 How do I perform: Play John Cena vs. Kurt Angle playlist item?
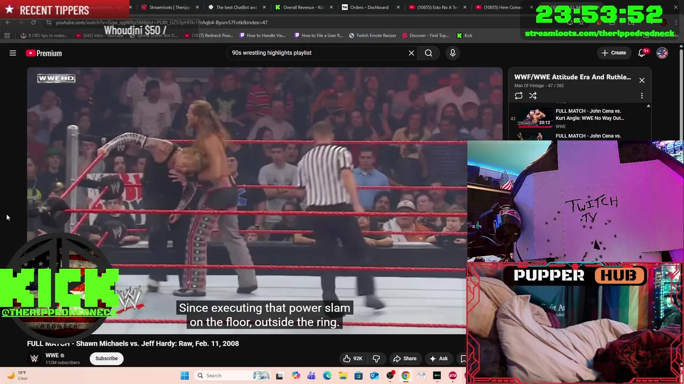pyautogui.click(x=580, y=118)
